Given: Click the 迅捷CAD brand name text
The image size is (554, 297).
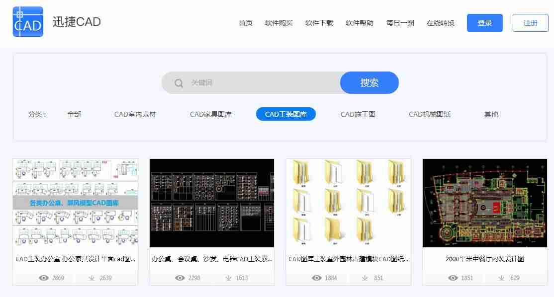Looking at the screenshot, I should coord(77,22).
